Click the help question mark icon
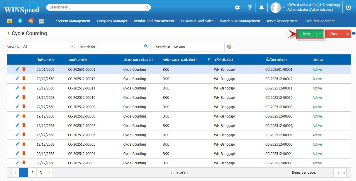The width and height of the screenshot is (356, 181). coord(250,8)
